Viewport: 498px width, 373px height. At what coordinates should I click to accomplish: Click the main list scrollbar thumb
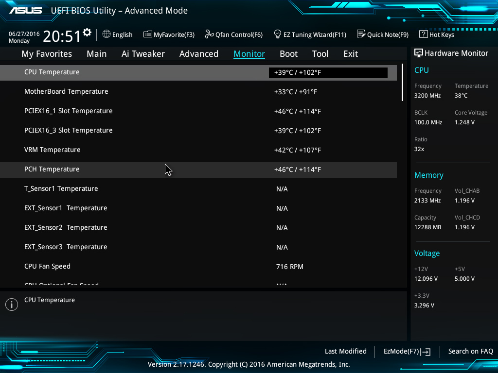coord(402,83)
